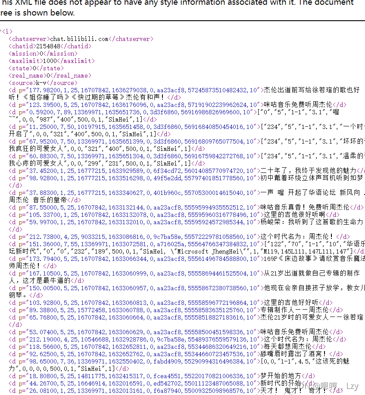Screen dimensions: 365x395
Task: Click the d element starting 44.26700
Action: point(162,383)
